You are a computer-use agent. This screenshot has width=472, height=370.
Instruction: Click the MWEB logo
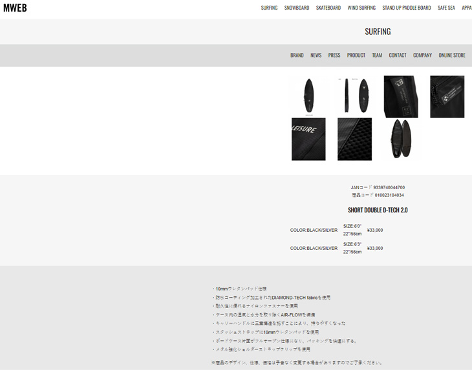15,8
